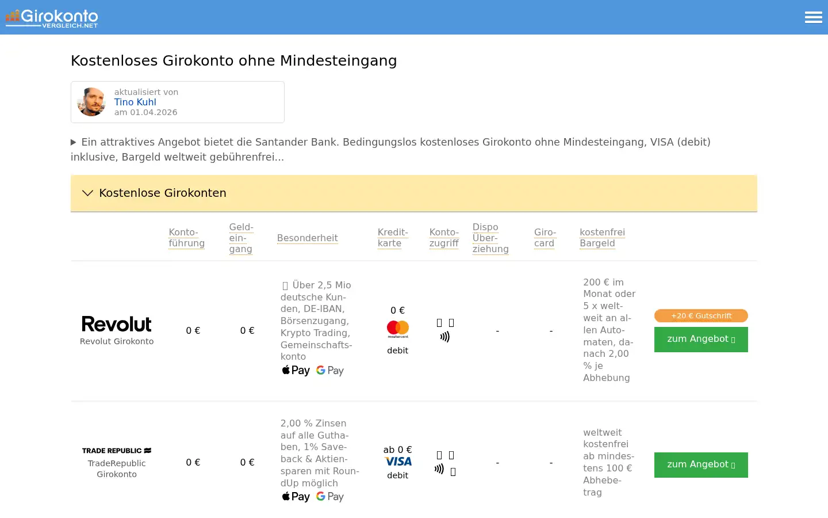Click the VISA icon in TradeRepublic row
The image size is (828, 518).
click(x=398, y=462)
